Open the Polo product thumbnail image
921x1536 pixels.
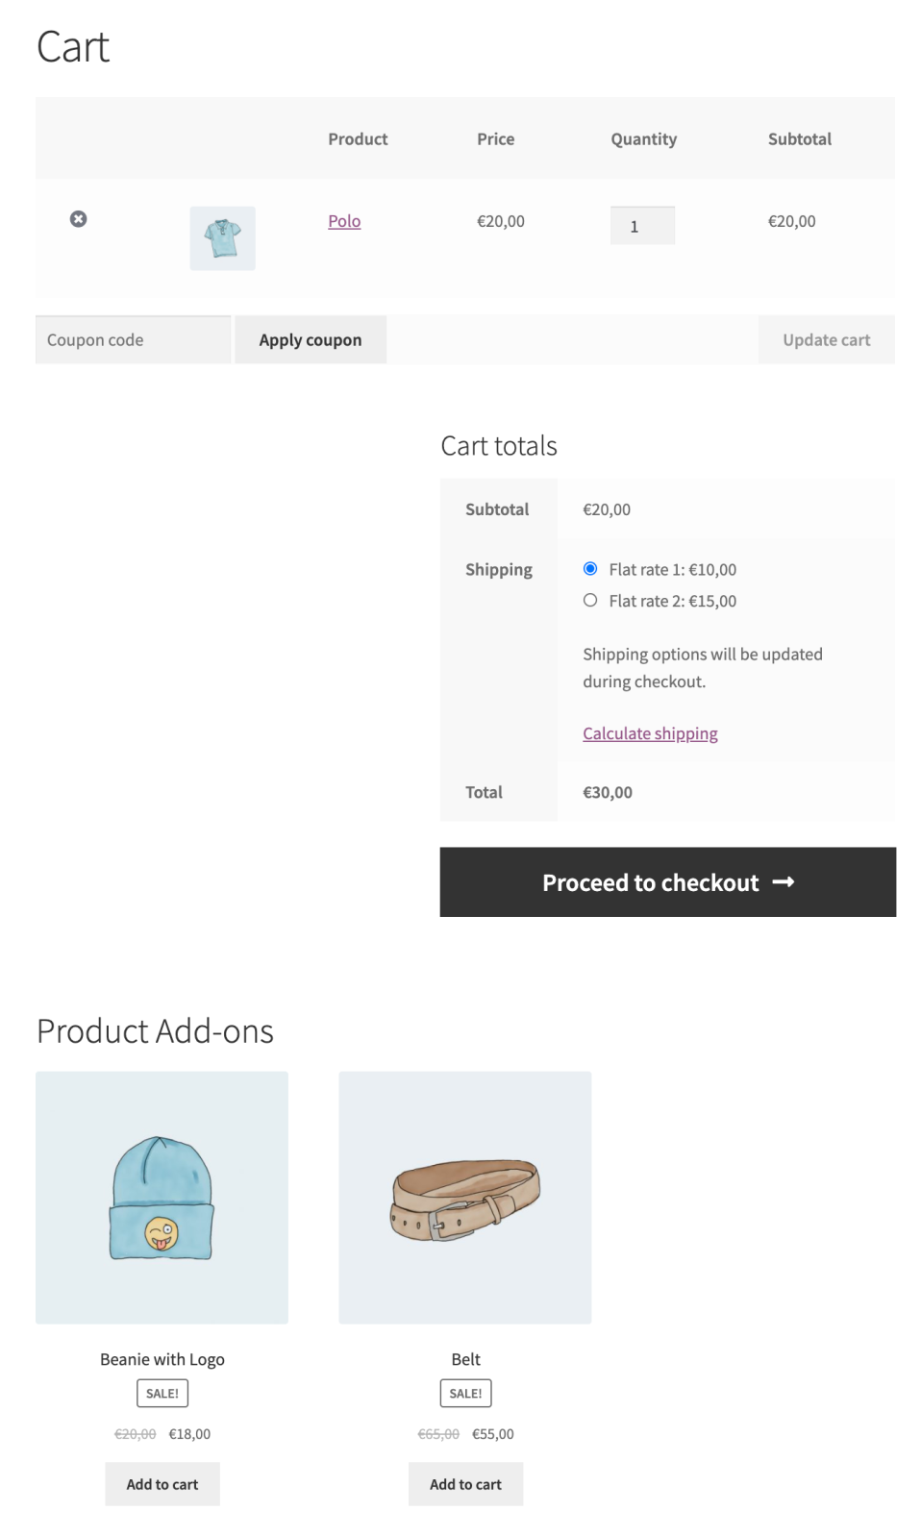[222, 237]
